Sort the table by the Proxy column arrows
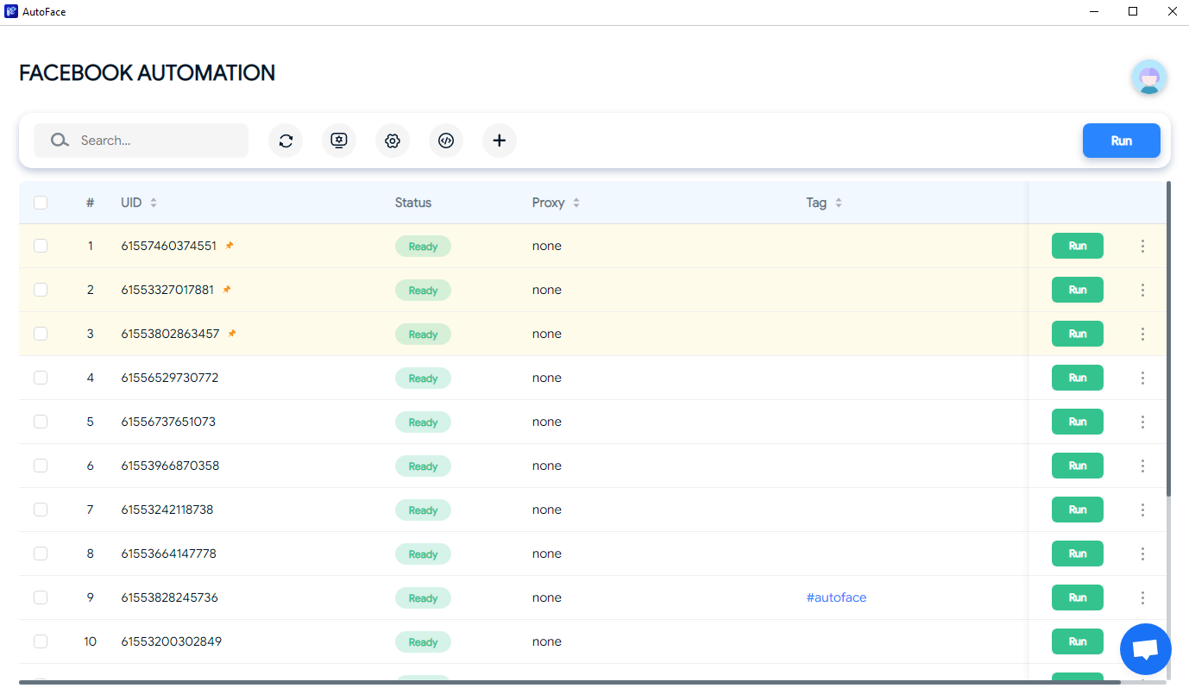Viewport: 1189px width, 688px height. (576, 203)
